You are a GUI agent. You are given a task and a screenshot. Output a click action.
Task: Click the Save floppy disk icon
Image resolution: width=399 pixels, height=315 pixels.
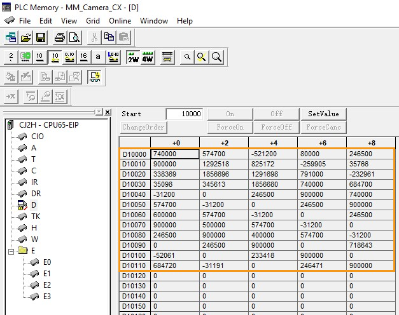[41, 37]
